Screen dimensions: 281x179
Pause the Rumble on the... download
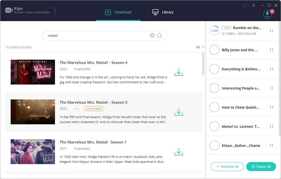(x=272, y=31)
